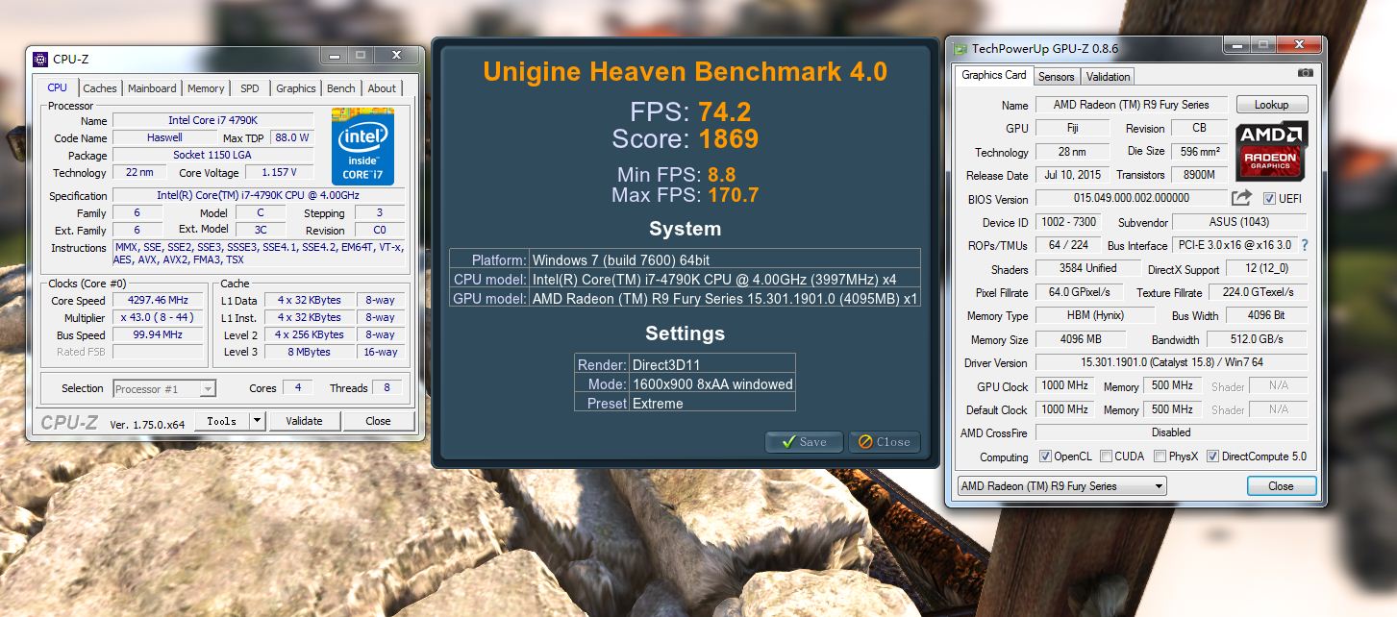Click the Level 3 cache value 8 MBytes

click(x=309, y=352)
